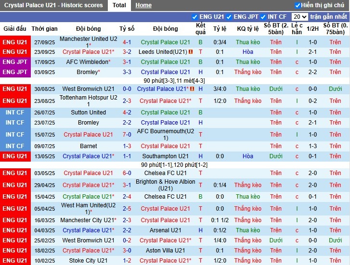Toggle the 'Hiển thị ghi chú' checkbox
Image resolution: width=350 pixels, height=265 pixels.
pos(298,5)
